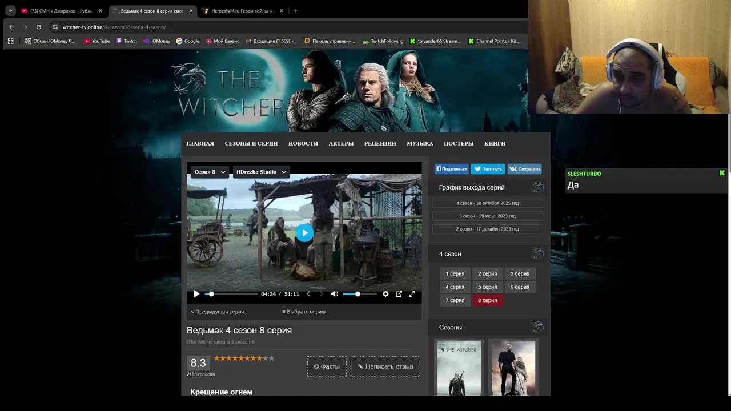Click the player volume slider
Image resolution: width=731 pixels, height=411 pixels.
[x=360, y=294]
